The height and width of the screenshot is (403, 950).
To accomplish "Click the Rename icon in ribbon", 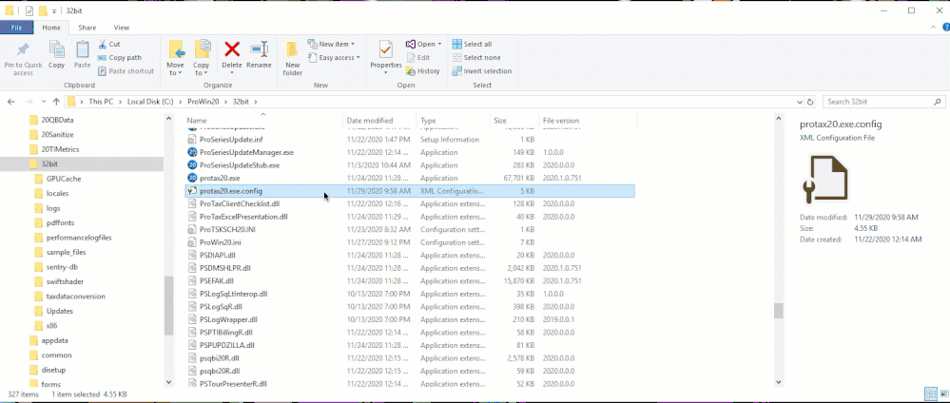I will point(259,50).
